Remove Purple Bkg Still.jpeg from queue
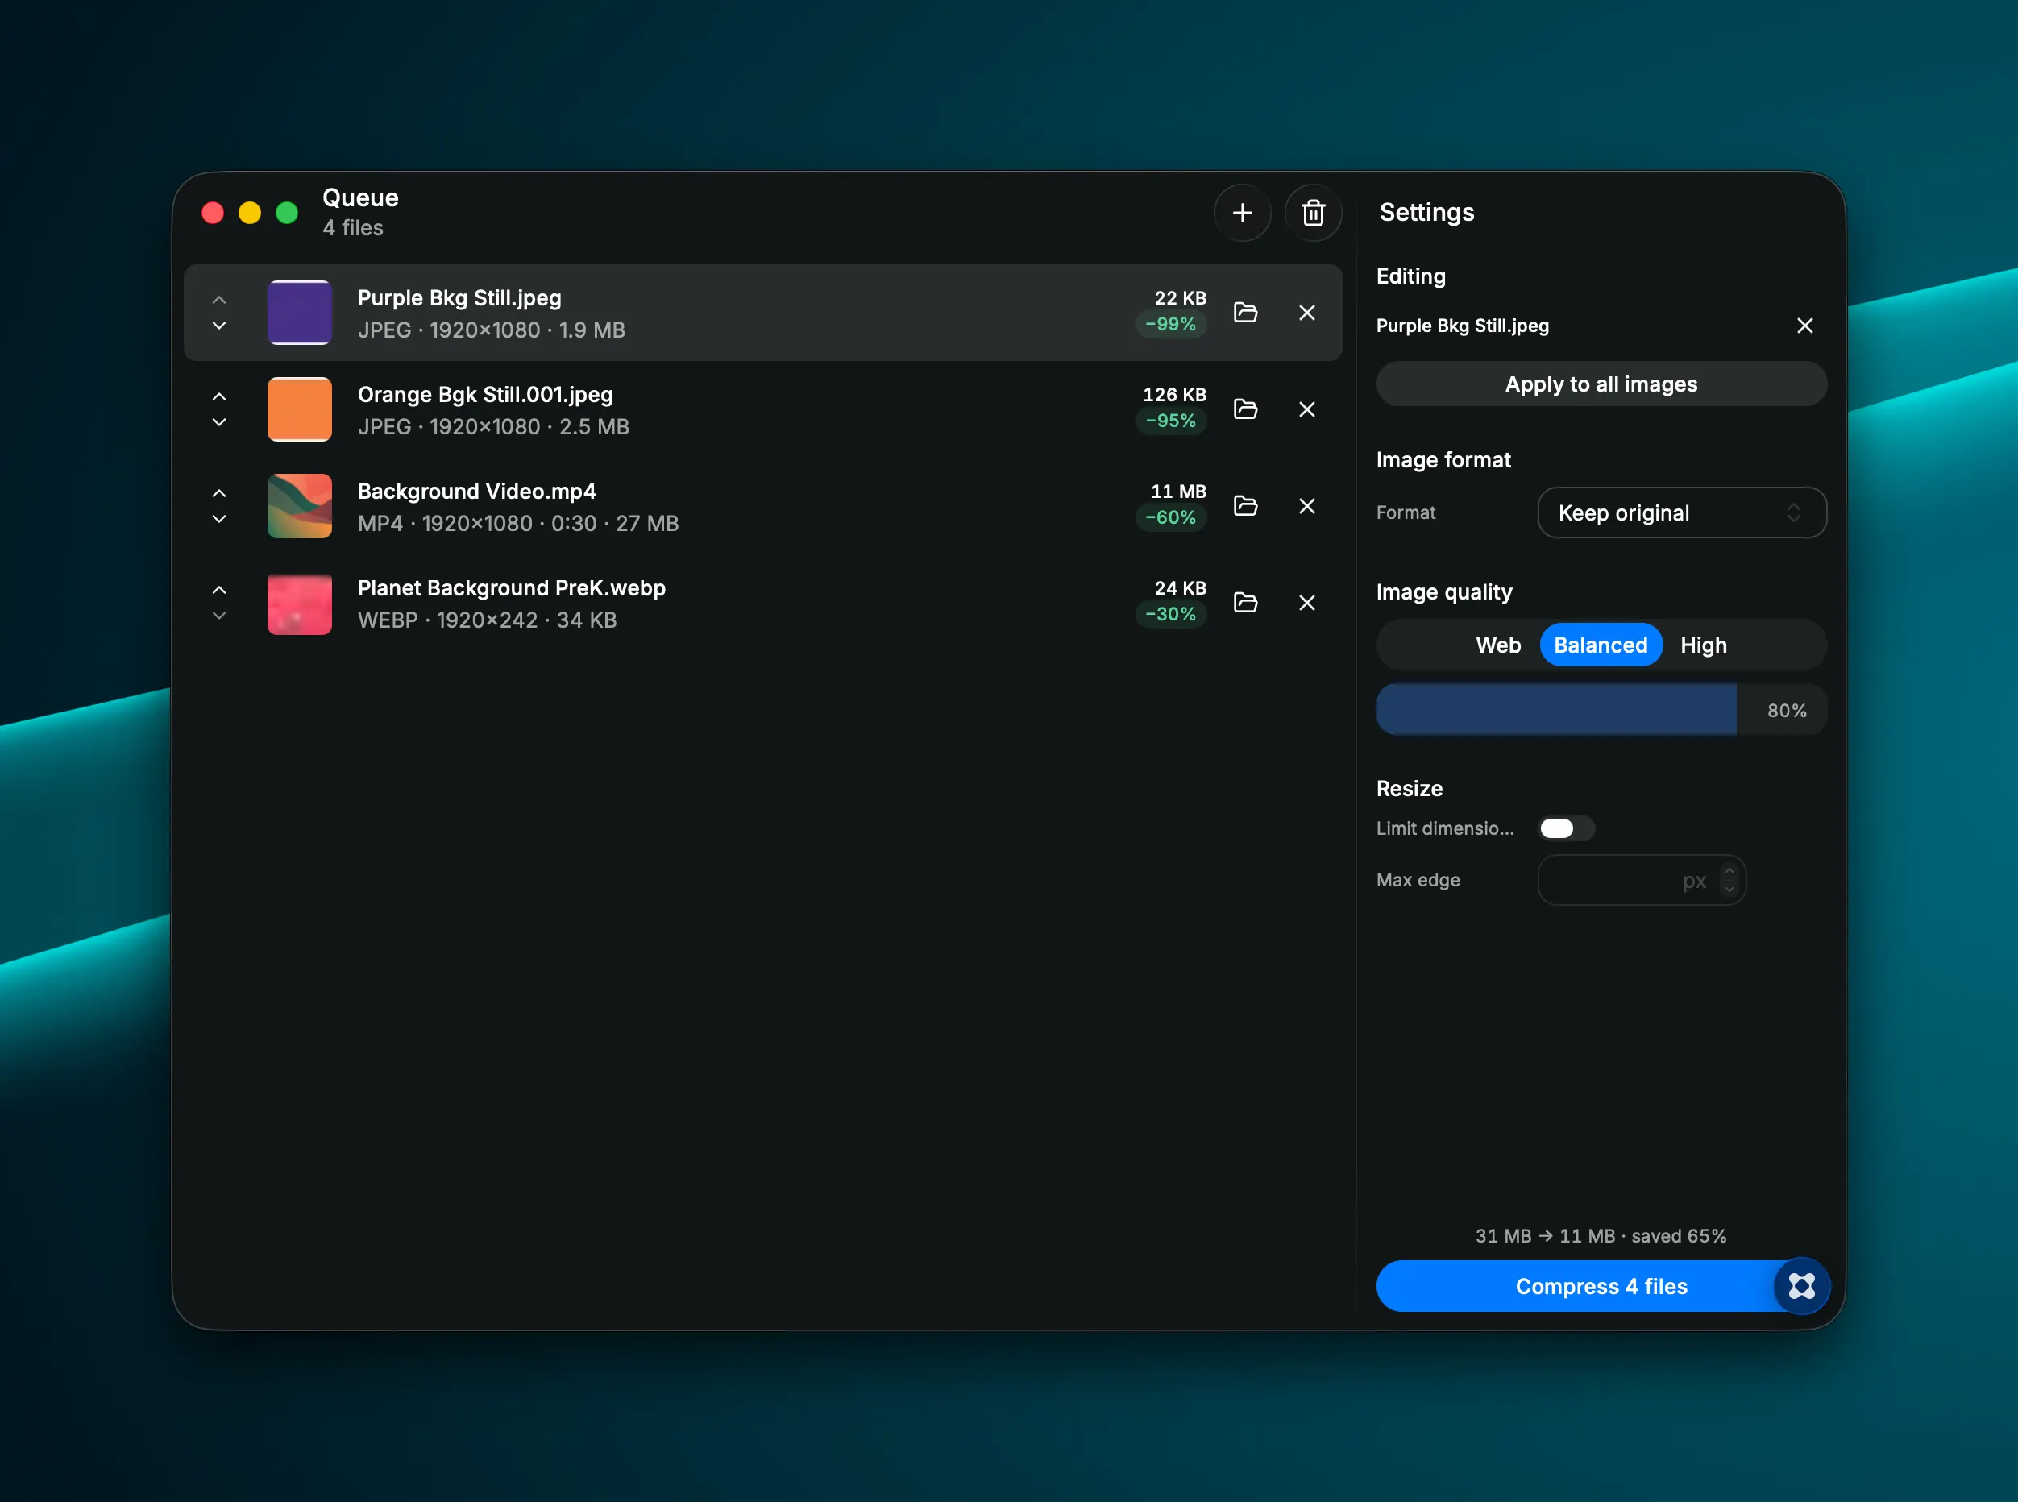 [x=1307, y=313]
